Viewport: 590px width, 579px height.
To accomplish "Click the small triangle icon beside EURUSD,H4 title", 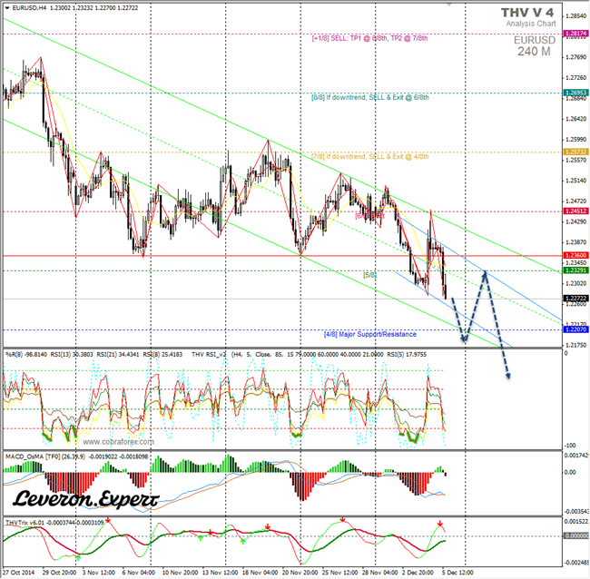I will click(x=5, y=7).
